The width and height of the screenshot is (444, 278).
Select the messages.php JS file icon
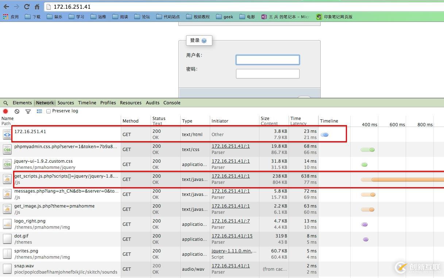point(7,194)
